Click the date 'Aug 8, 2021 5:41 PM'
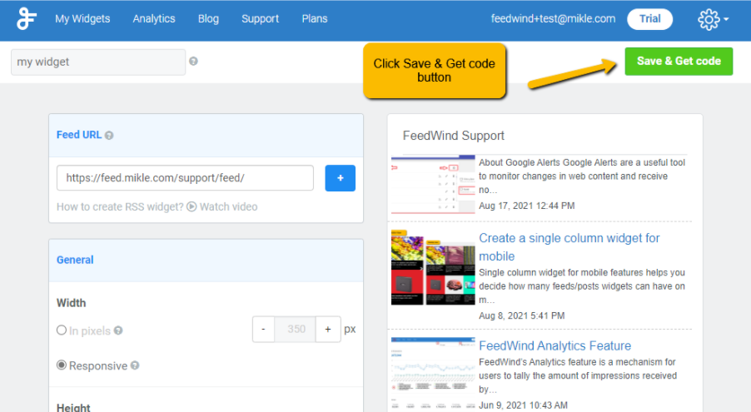The width and height of the screenshot is (751, 412). (x=521, y=315)
